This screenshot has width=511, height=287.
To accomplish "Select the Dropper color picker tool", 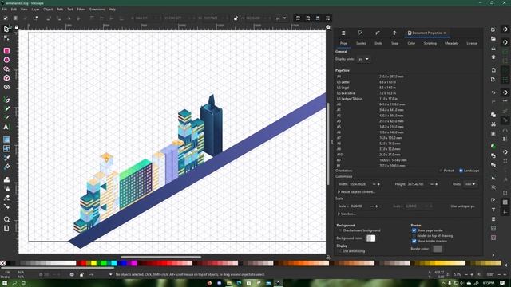I will click(6, 158).
